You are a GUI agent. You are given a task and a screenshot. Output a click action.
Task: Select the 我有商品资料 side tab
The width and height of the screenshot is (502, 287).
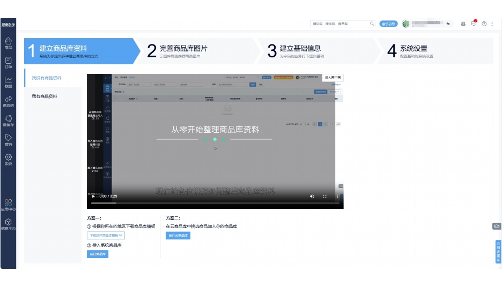(x=45, y=96)
